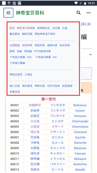The height and width of the screenshot is (173, 97).
Task: Open 个体值计算器（VII） link
Action: point(21,57)
